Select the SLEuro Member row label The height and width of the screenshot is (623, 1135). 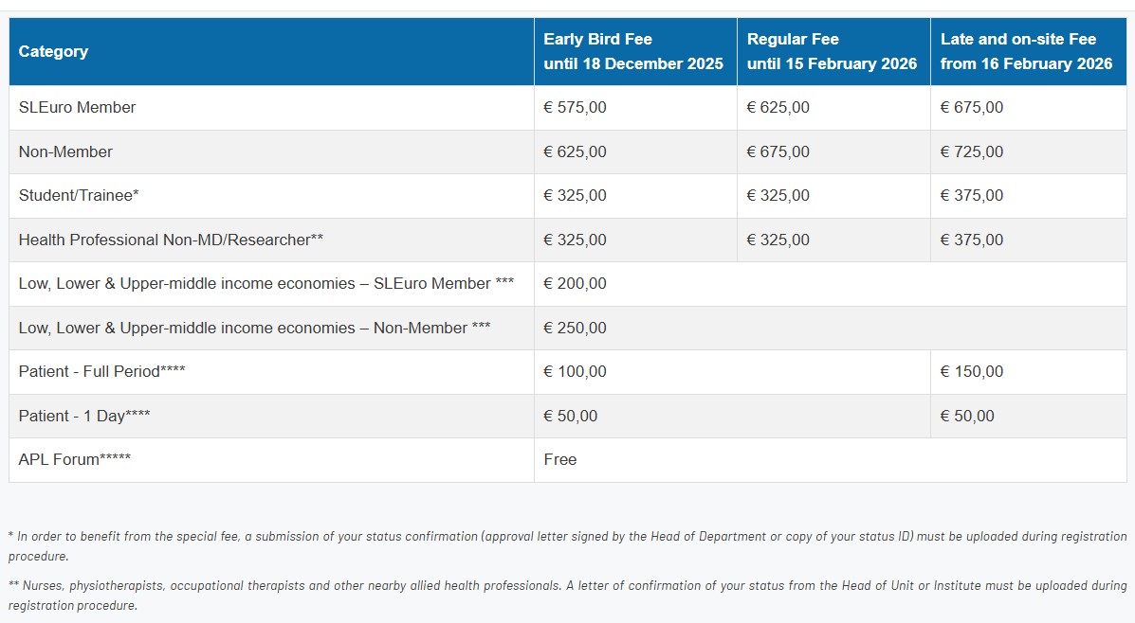click(77, 108)
